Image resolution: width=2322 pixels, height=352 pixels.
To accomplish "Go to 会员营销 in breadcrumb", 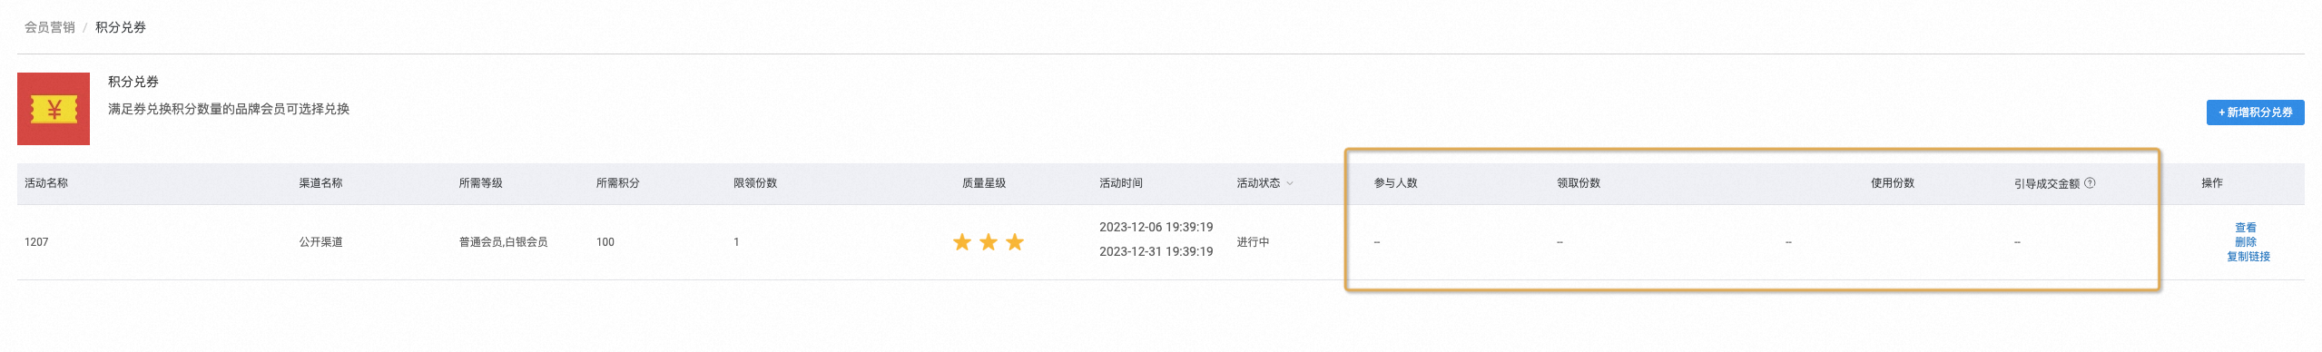I will [x=50, y=27].
